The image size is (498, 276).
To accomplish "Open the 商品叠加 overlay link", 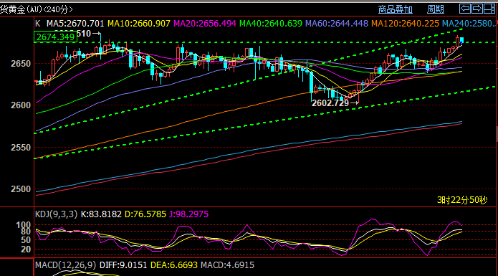I will click(396, 9).
